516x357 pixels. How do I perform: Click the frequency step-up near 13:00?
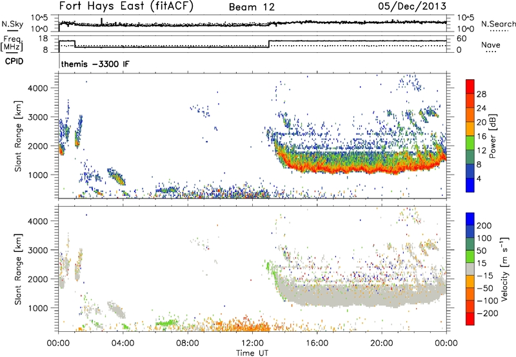coord(269,44)
